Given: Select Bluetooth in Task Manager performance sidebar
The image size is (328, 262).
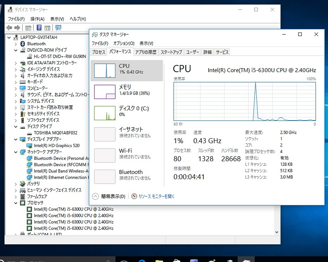Looking at the screenshot, I should point(127,177).
